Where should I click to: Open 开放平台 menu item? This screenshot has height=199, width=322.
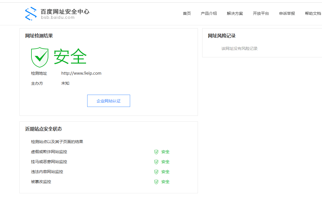tap(261, 13)
